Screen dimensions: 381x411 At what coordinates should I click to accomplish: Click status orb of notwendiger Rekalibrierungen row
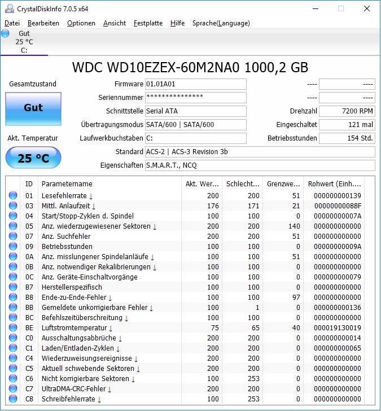pos(13,266)
